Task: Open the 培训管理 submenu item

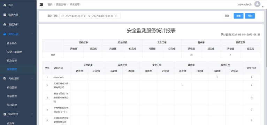Action: point(18,88)
